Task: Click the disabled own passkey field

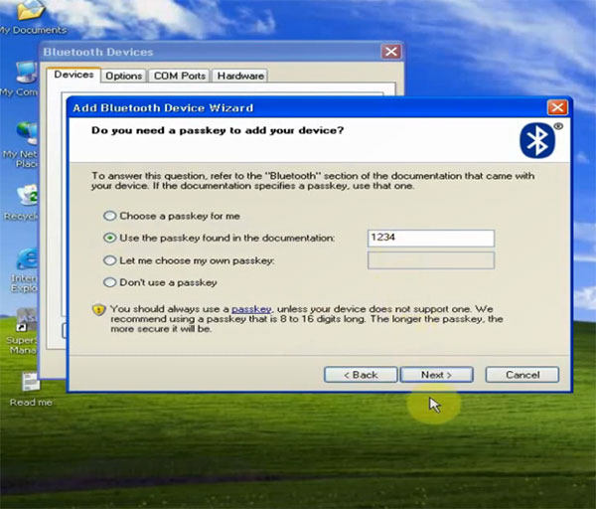Action: pos(431,260)
